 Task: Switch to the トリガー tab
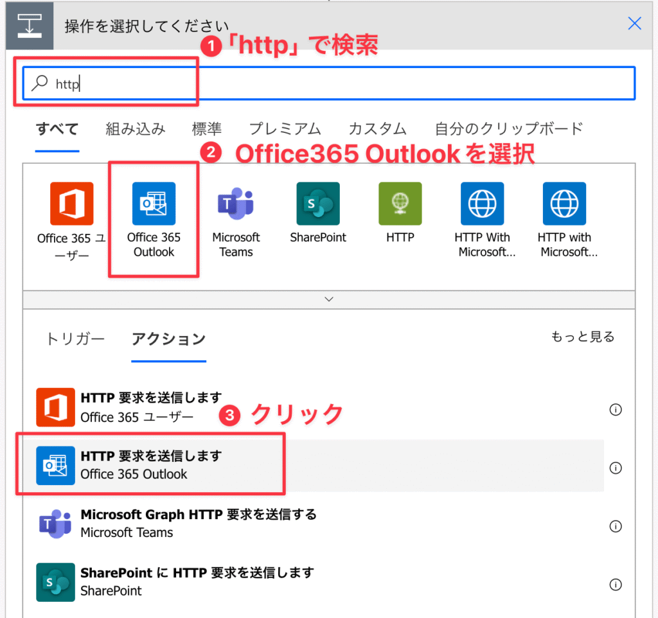75,339
